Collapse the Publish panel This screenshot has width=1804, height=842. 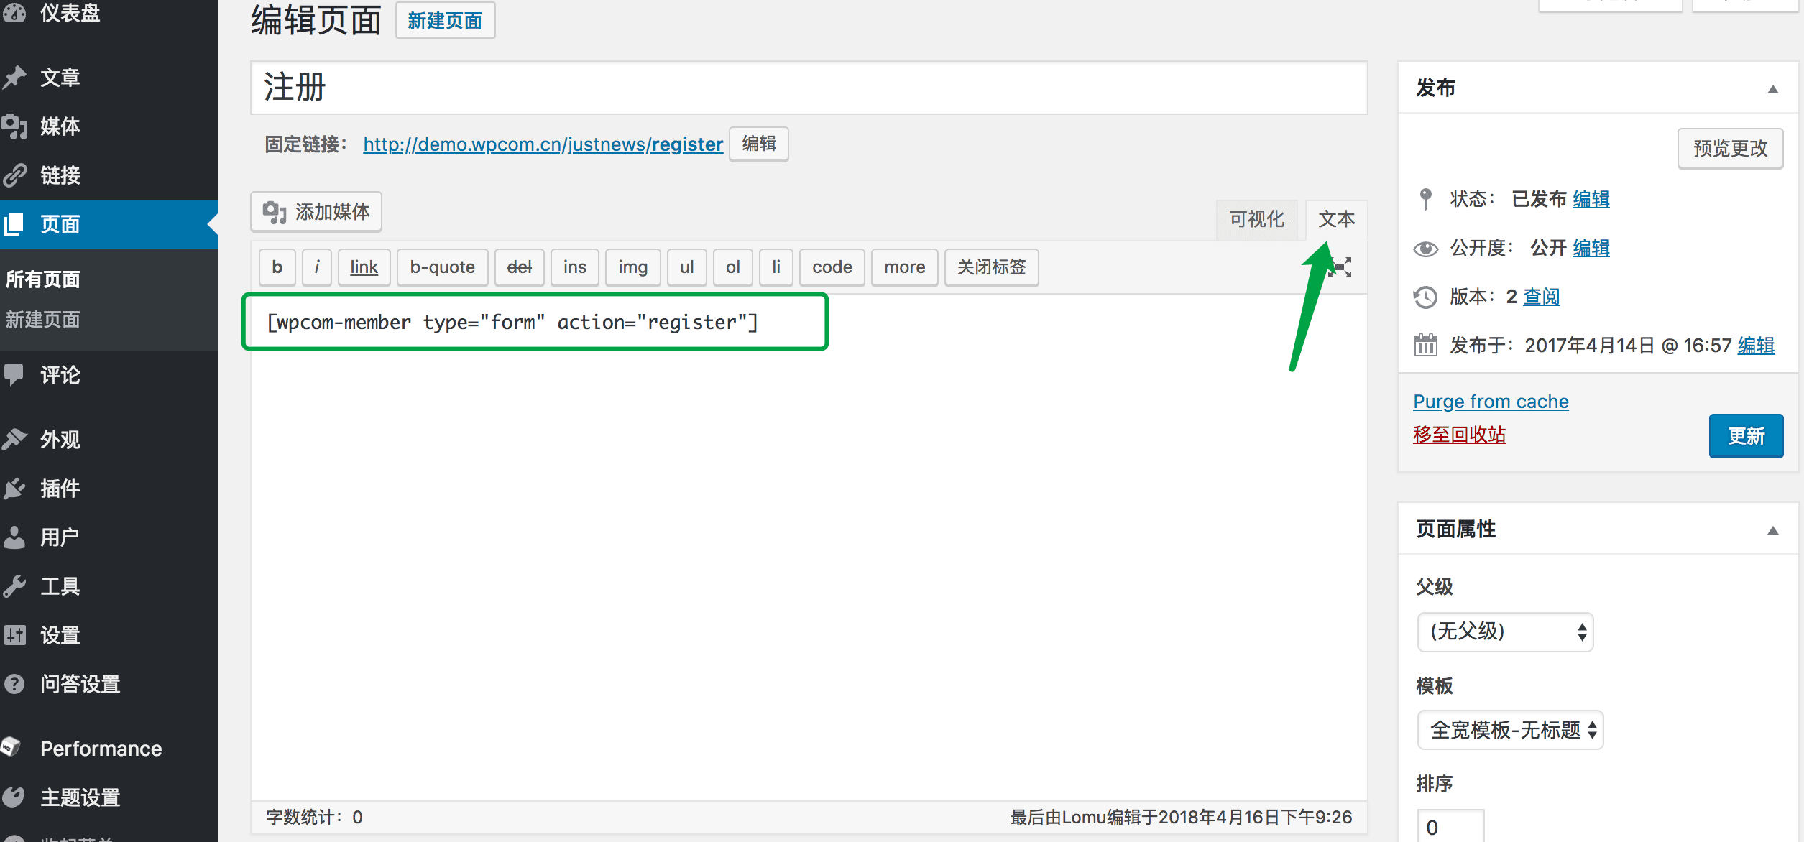[x=1772, y=89]
